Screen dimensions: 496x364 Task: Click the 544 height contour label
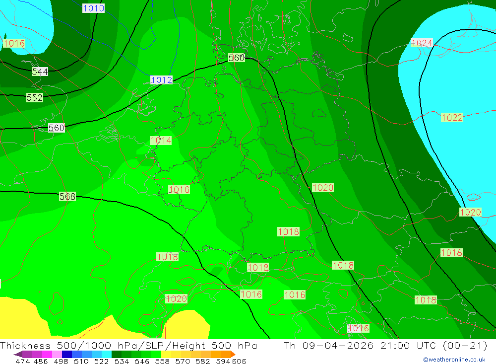40,72
